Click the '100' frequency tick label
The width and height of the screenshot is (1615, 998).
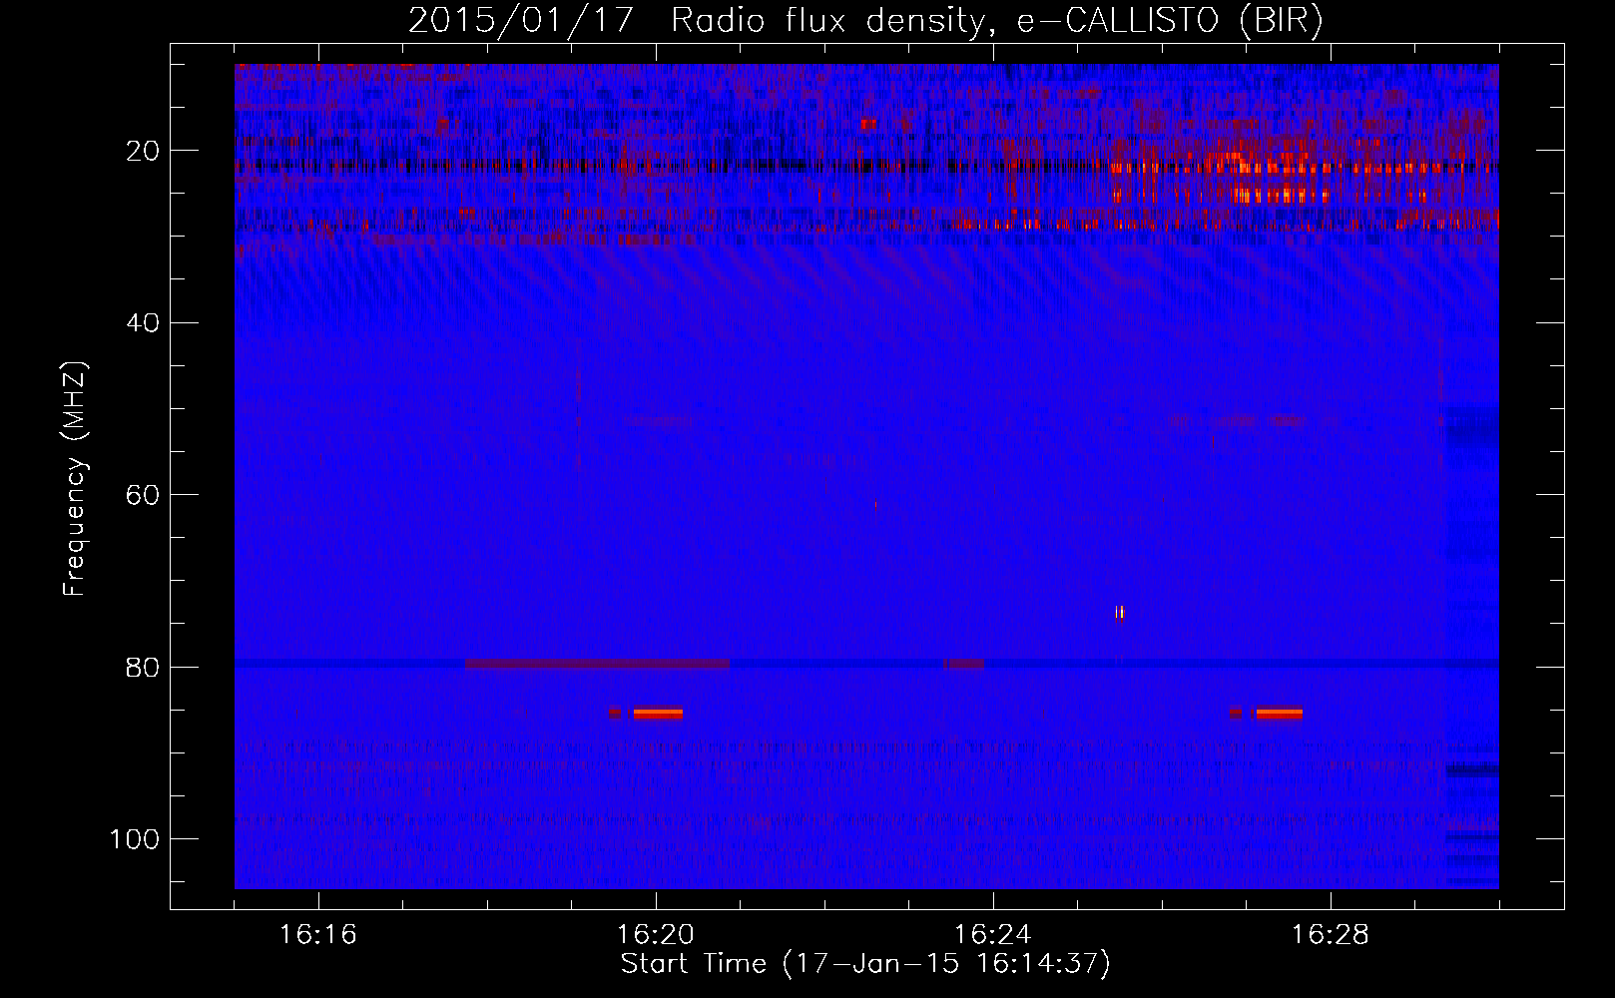tap(135, 838)
